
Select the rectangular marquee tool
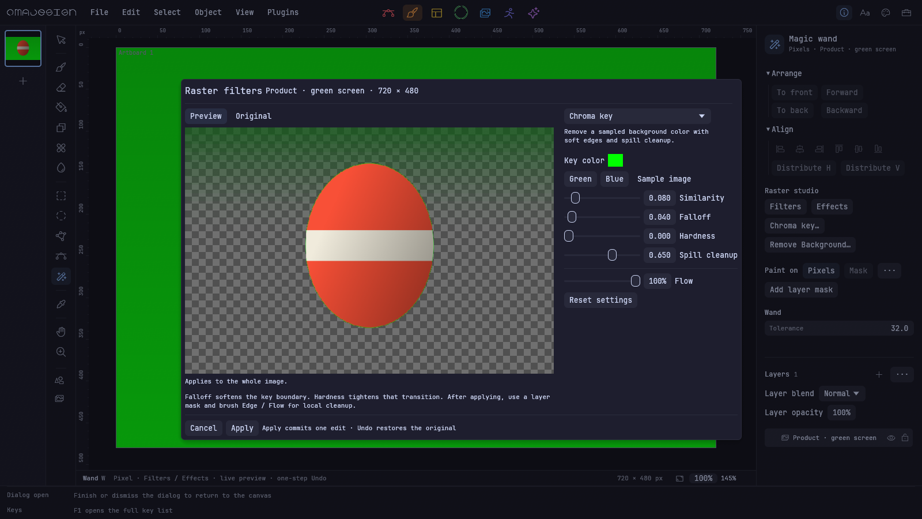(61, 196)
